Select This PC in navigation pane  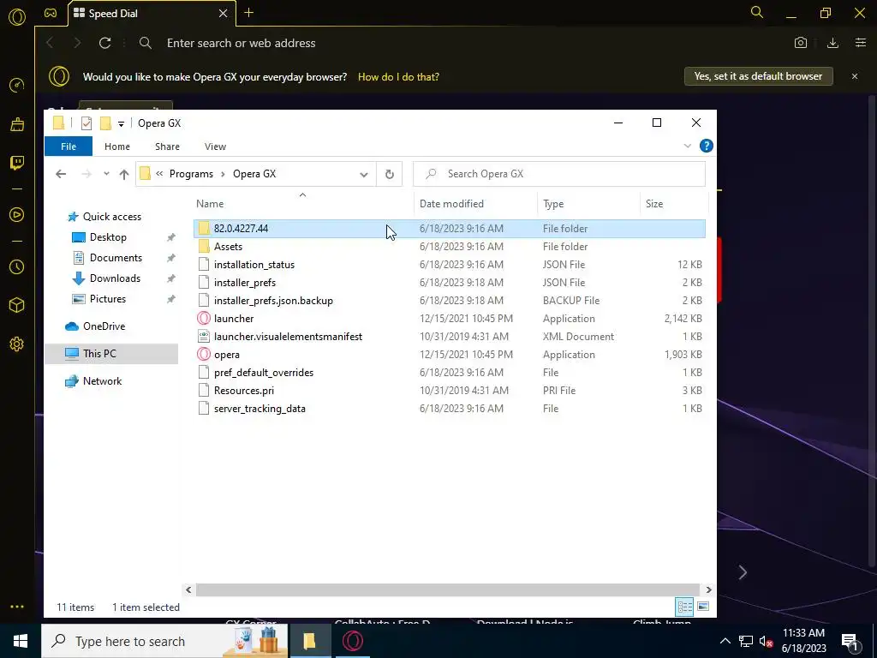click(110, 354)
